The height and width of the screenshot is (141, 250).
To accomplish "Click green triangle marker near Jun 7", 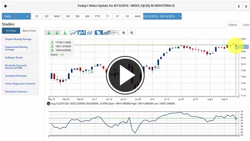I will (92, 72).
